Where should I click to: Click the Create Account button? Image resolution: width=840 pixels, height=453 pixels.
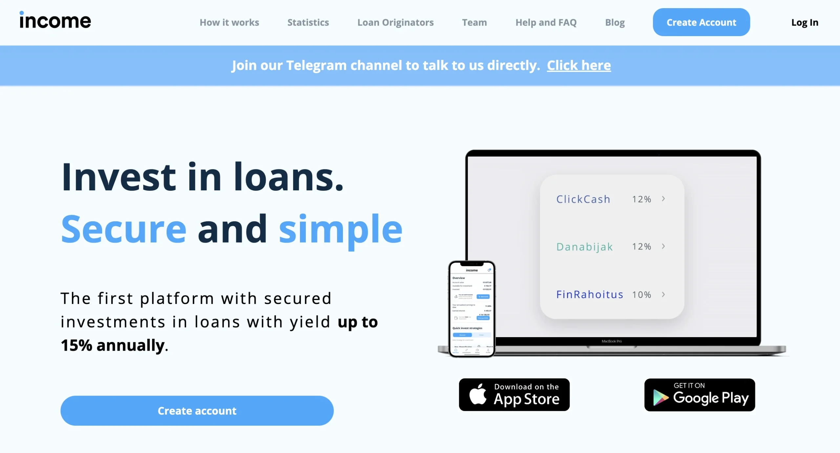[x=701, y=22]
